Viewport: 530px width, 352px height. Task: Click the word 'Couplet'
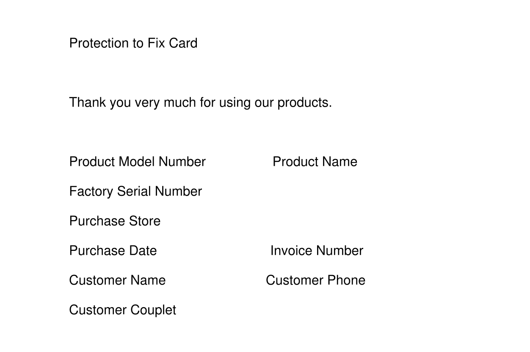(153, 310)
